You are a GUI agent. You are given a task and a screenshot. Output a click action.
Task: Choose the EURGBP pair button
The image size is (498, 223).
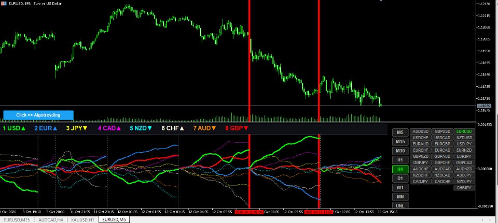(442, 144)
